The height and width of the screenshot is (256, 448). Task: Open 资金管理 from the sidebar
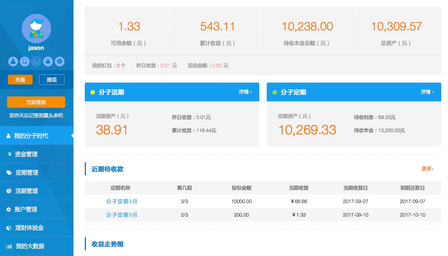click(x=36, y=154)
